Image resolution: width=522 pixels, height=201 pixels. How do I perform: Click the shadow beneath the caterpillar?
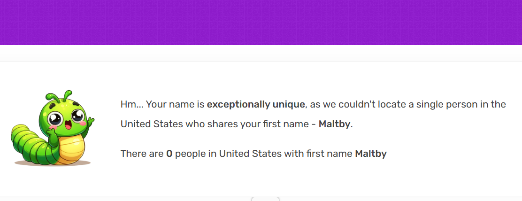coord(52,163)
